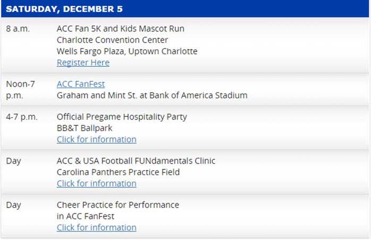Click ACC Fan 5K and Kids Mascot Run text
Viewport: 372px width, 240px height.
click(121, 29)
